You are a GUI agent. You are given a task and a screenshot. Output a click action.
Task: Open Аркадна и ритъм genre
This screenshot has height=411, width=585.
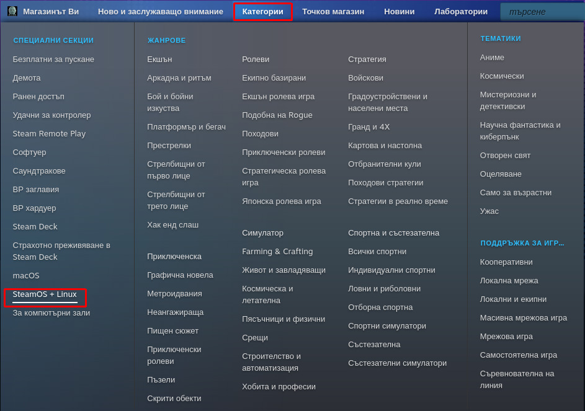click(x=179, y=78)
